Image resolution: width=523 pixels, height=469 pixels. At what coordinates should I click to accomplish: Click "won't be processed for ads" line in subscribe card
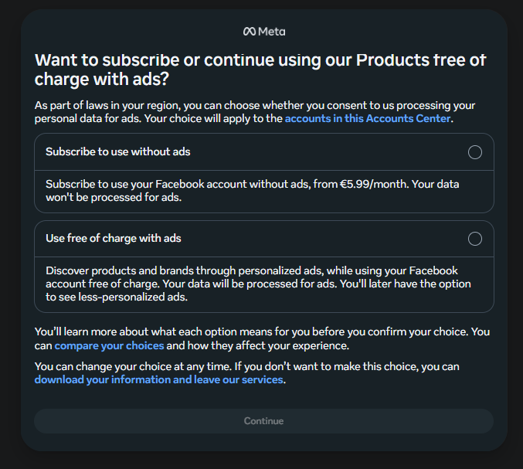pos(114,197)
